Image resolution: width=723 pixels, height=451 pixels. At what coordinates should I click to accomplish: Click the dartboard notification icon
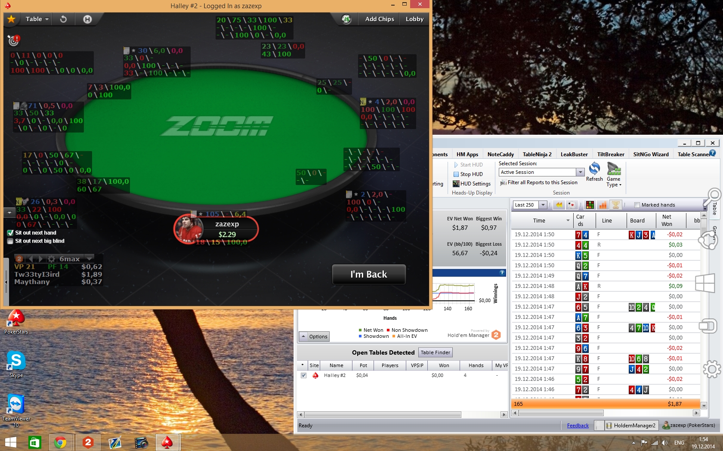click(x=14, y=40)
